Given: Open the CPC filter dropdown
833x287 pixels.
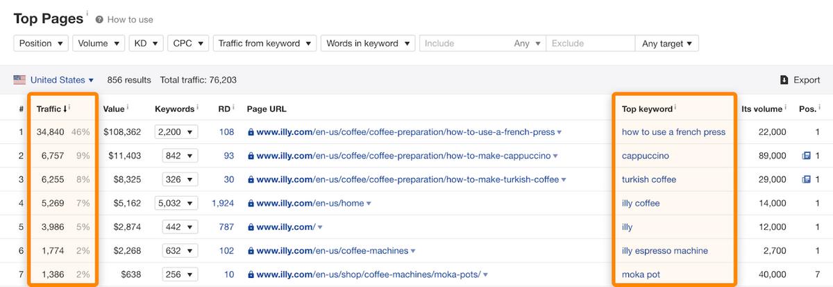Looking at the screenshot, I should coord(188,43).
